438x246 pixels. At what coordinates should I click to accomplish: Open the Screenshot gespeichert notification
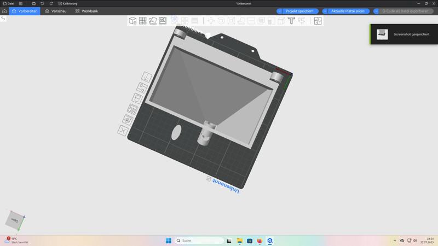pyautogui.click(x=404, y=34)
